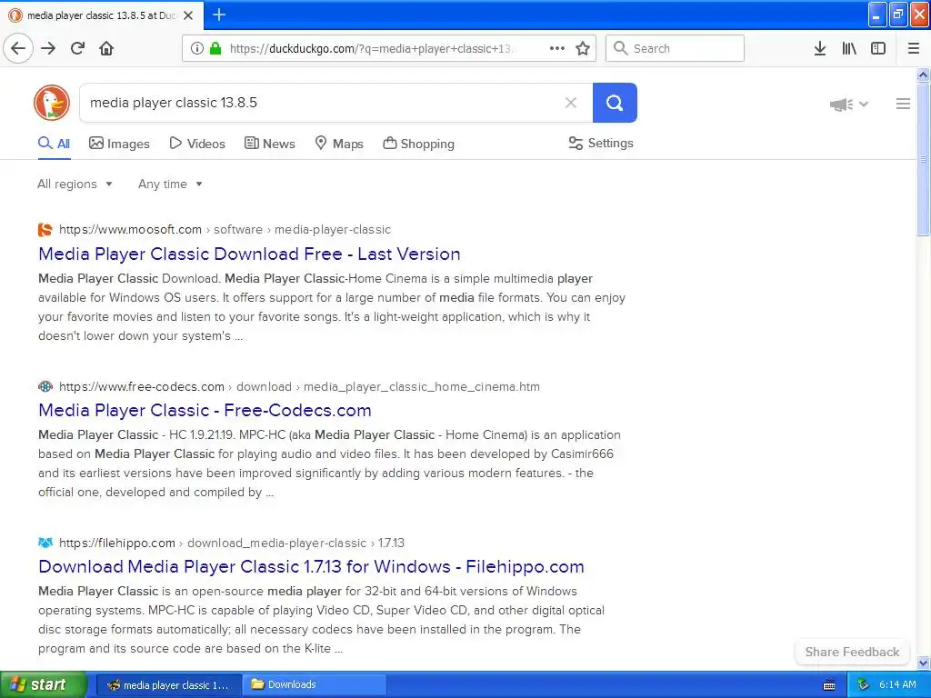Image resolution: width=931 pixels, height=698 pixels.
Task: Switch to the News tab
Action: pyautogui.click(x=270, y=144)
